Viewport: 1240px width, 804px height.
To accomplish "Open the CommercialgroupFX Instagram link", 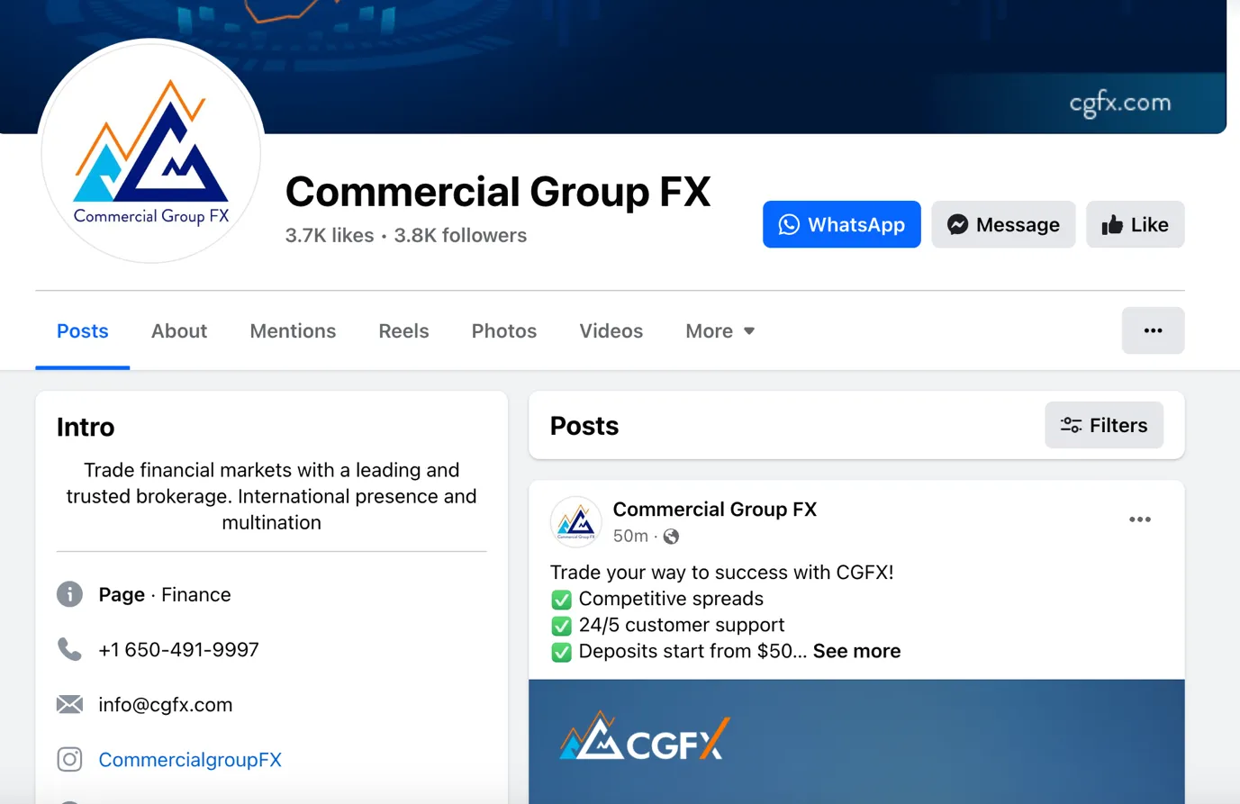I will click(190, 759).
